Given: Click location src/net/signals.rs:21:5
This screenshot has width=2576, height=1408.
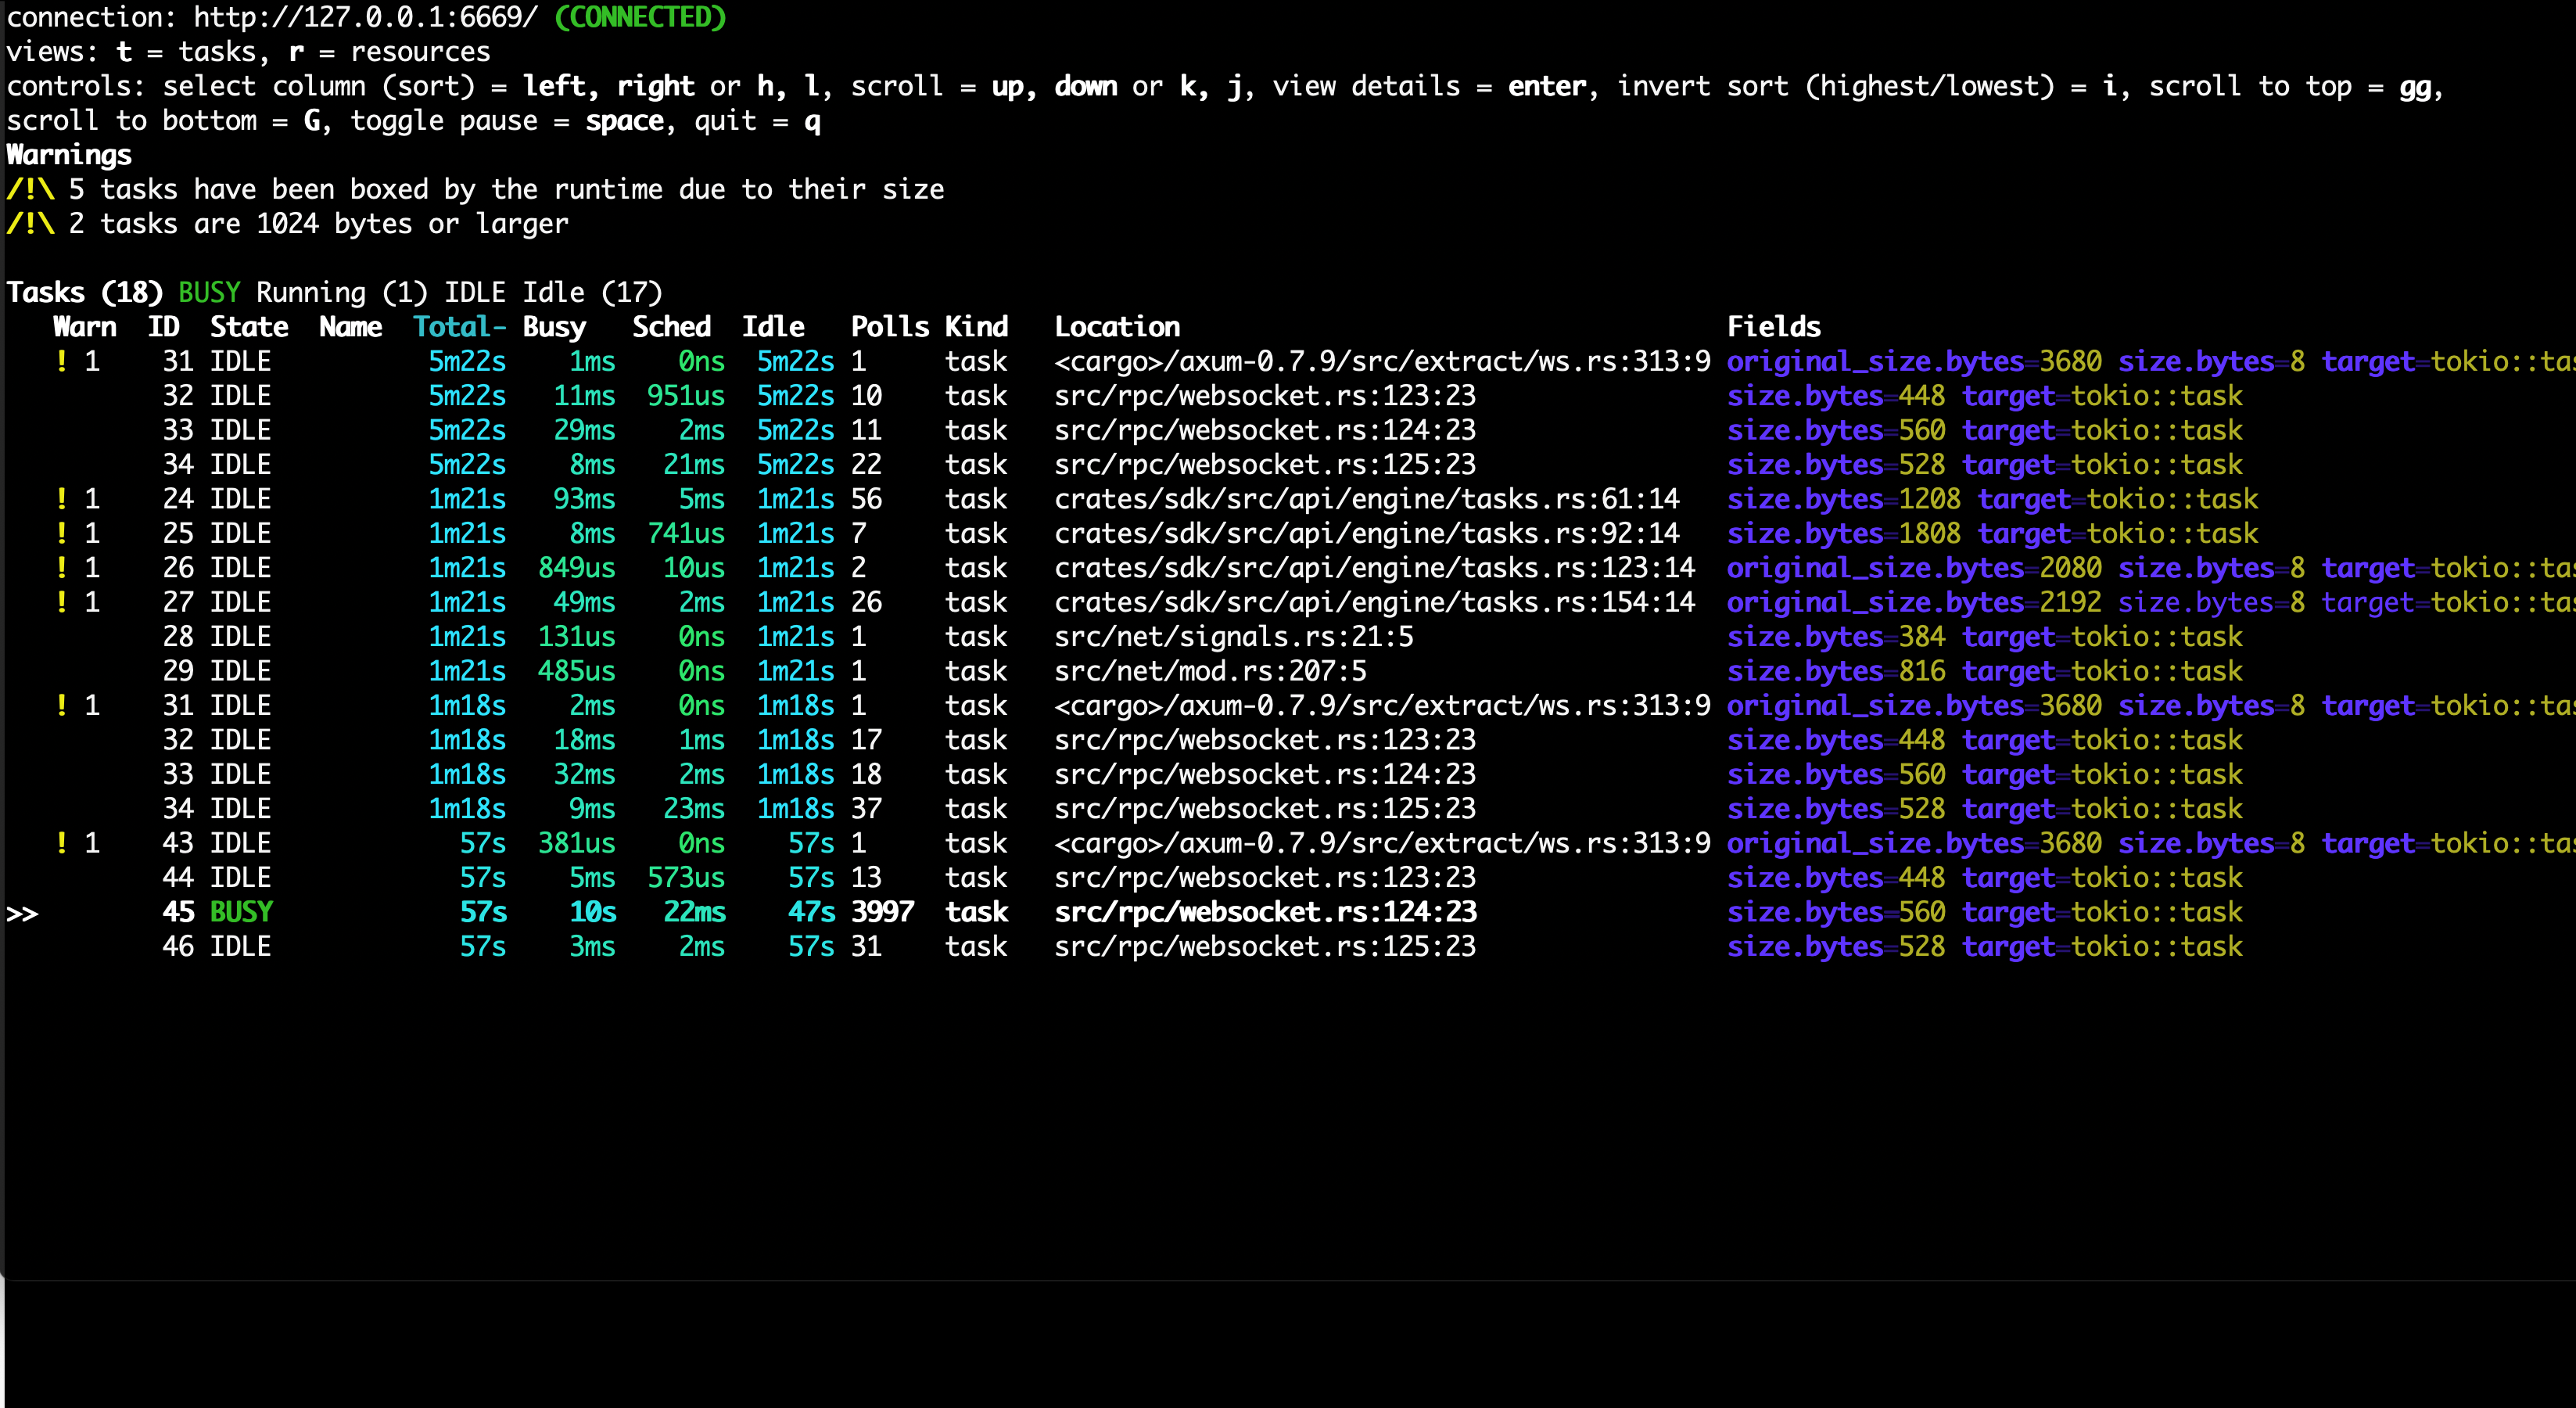Looking at the screenshot, I should [1233, 637].
